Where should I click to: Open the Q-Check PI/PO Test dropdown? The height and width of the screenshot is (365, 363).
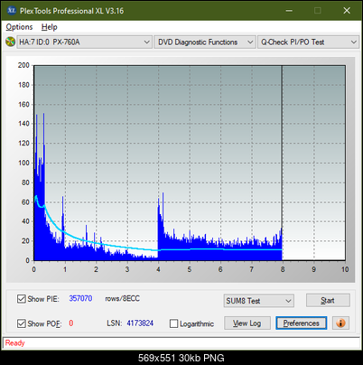[x=308, y=42]
